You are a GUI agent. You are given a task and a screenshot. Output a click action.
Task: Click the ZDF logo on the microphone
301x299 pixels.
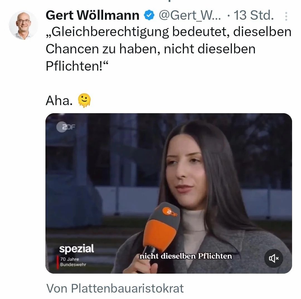pyautogui.click(x=169, y=212)
